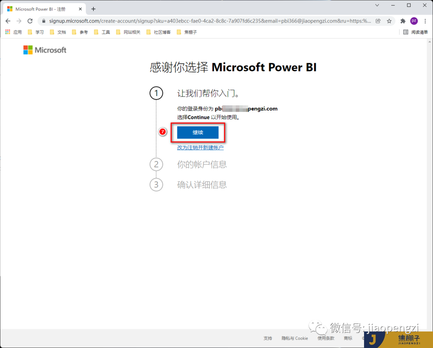Reload the page with refresh icon
Image resolution: width=433 pixels, height=348 pixels.
pos(30,21)
